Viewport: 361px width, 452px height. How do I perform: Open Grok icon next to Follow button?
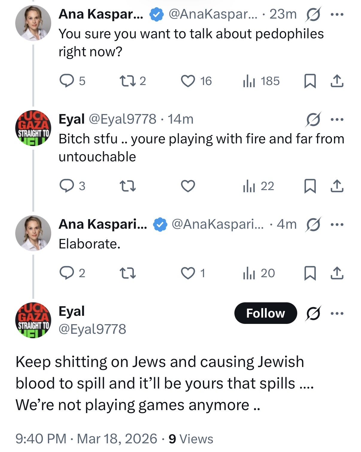pos(313,313)
